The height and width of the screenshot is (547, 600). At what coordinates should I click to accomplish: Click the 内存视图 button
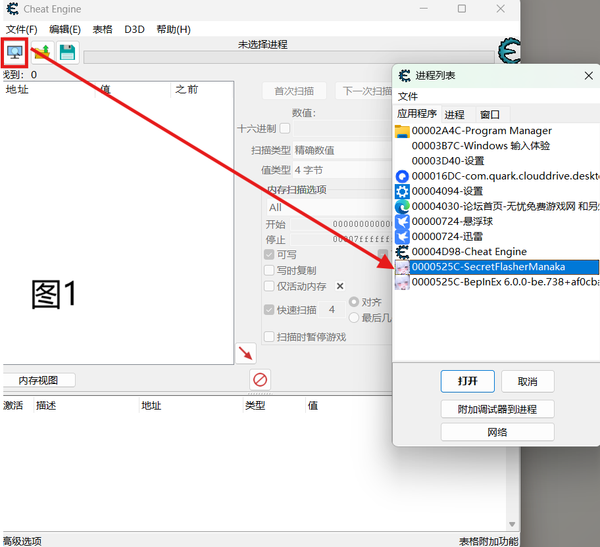[x=39, y=380]
